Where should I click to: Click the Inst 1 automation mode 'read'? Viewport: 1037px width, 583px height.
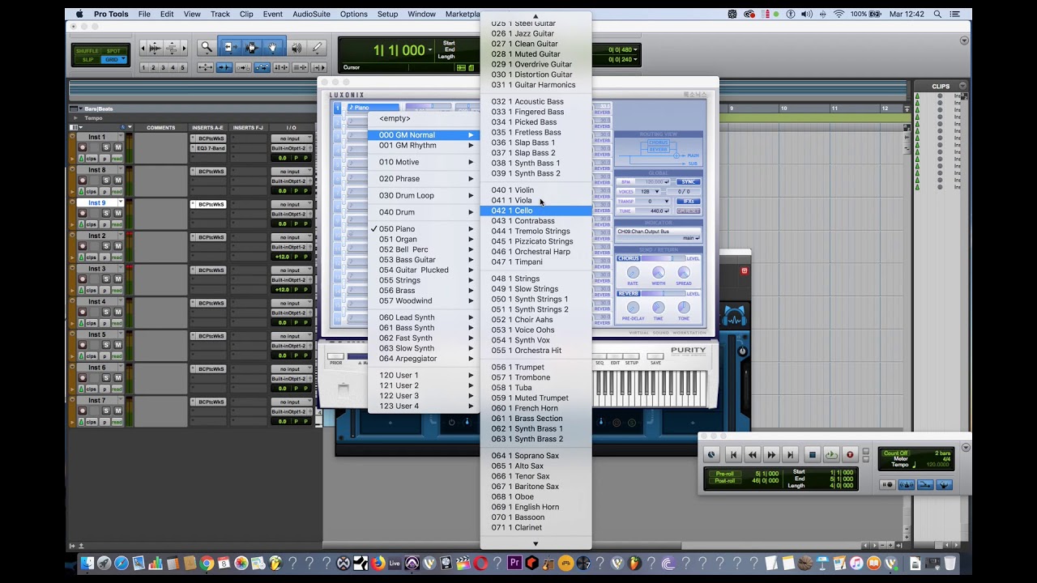pos(117,158)
